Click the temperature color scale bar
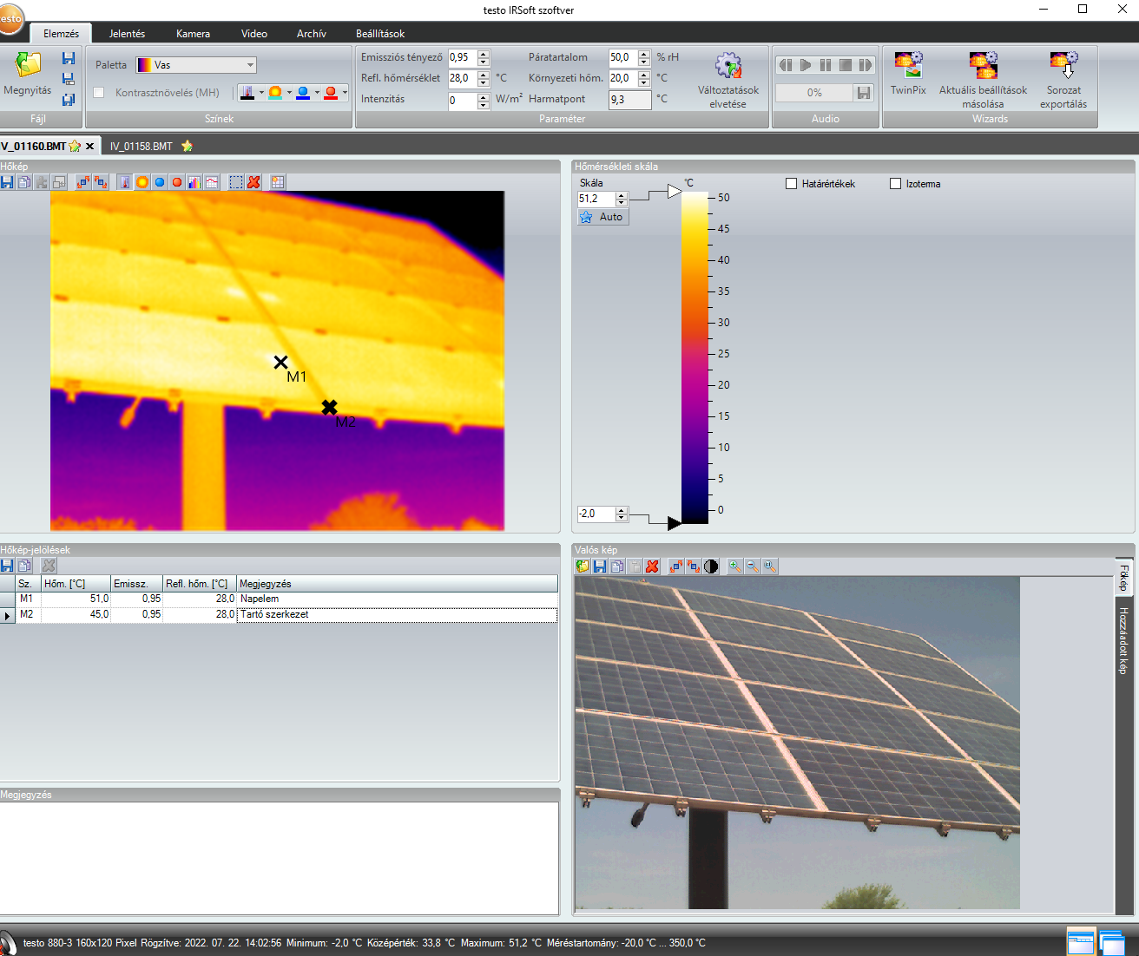 coord(695,357)
